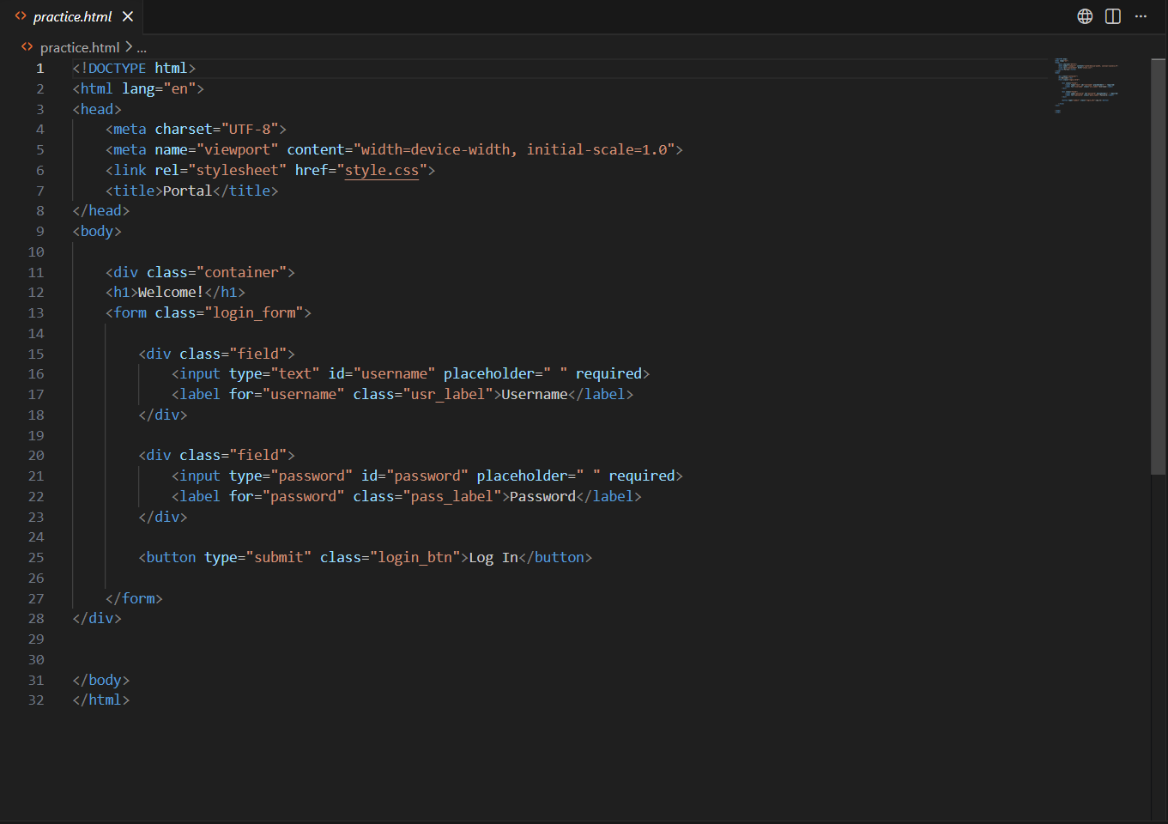Click the opening head tag on line 3
The height and width of the screenshot is (824, 1168).
97,109
